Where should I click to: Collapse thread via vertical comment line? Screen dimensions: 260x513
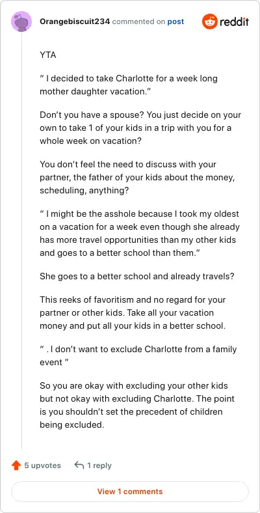point(21,240)
